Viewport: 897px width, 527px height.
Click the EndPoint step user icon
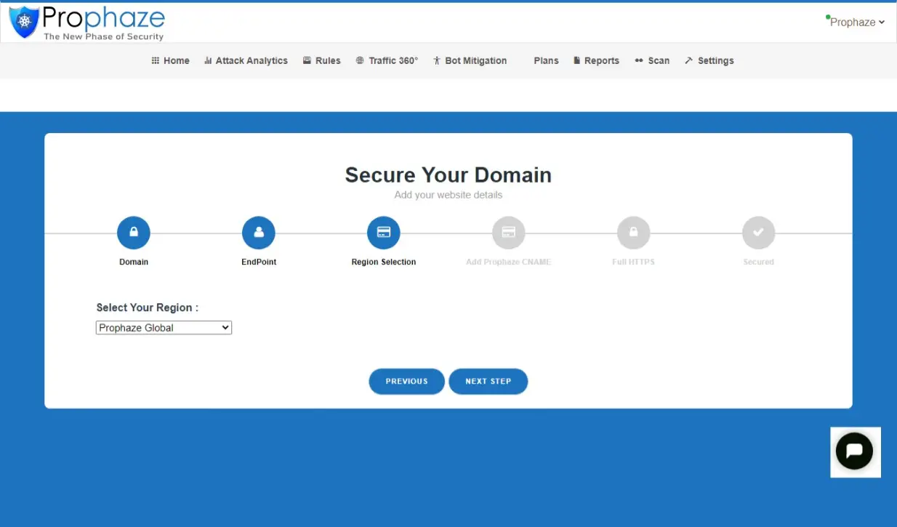tap(259, 233)
